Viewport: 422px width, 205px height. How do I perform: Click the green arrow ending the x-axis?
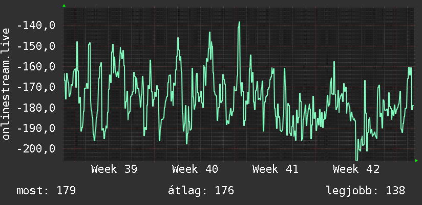pyautogui.click(x=416, y=161)
